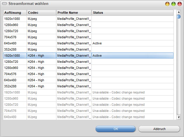The height and width of the screenshot is (137, 184).
Task: Select the Active 640x480 MJpeg row
Action: click(58, 43)
